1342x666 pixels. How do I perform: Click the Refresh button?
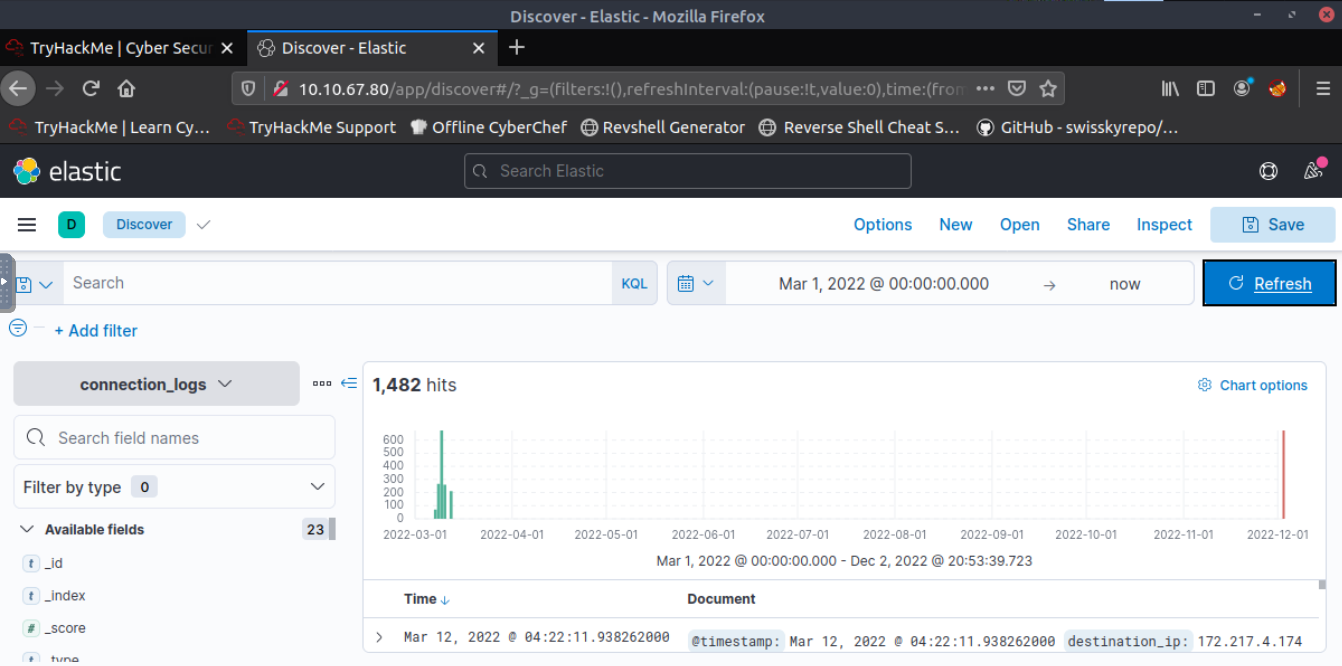click(x=1269, y=283)
